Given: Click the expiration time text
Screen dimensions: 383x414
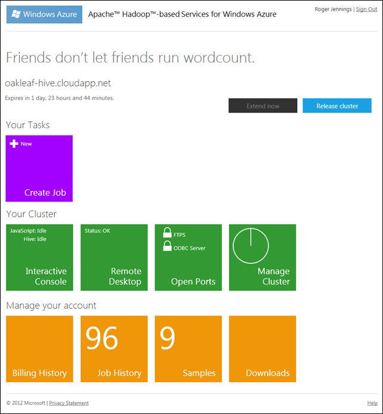Looking at the screenshot, I should click(x=60, y=98).
